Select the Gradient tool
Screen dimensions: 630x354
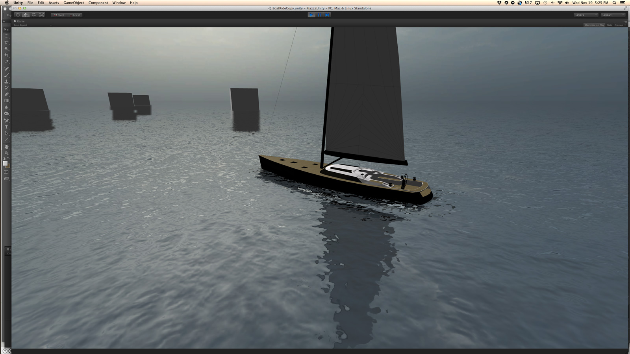pos(6,101)
